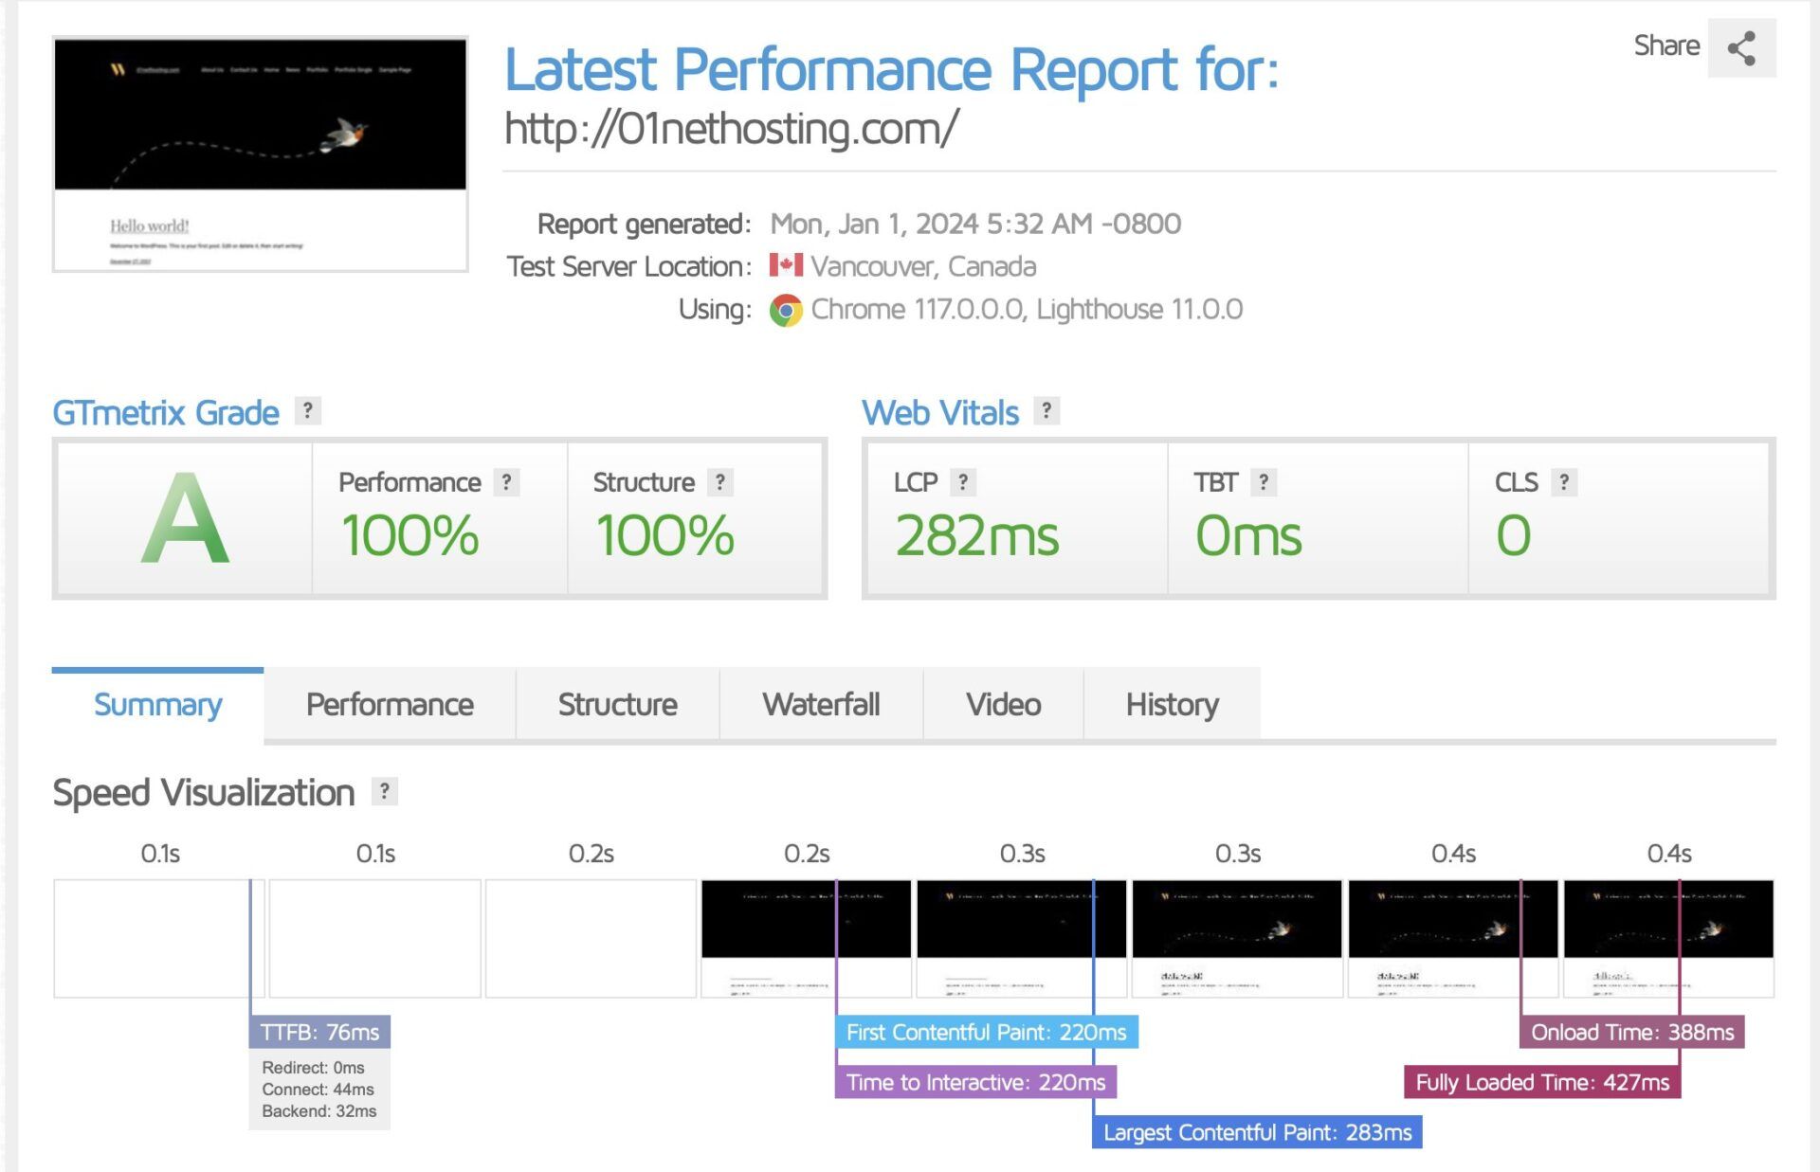
Task: Click the Onload Time: 388ms marker
Action: tap(1632, 1032)
